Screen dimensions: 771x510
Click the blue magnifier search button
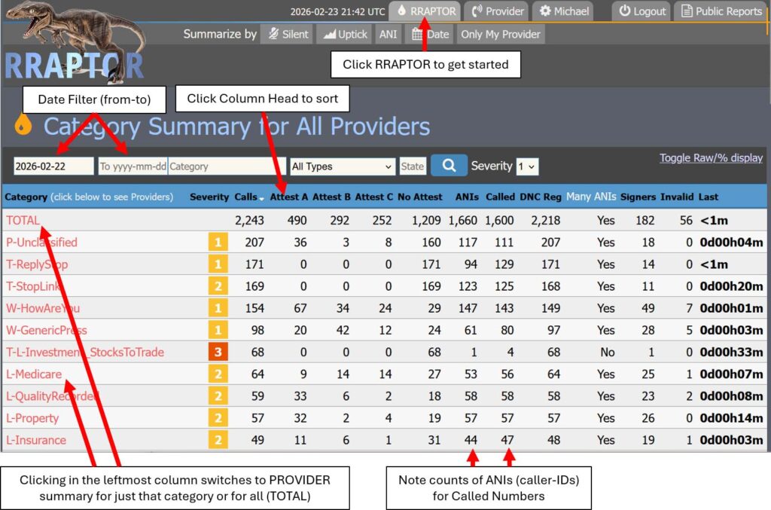(x=449, y=166)
